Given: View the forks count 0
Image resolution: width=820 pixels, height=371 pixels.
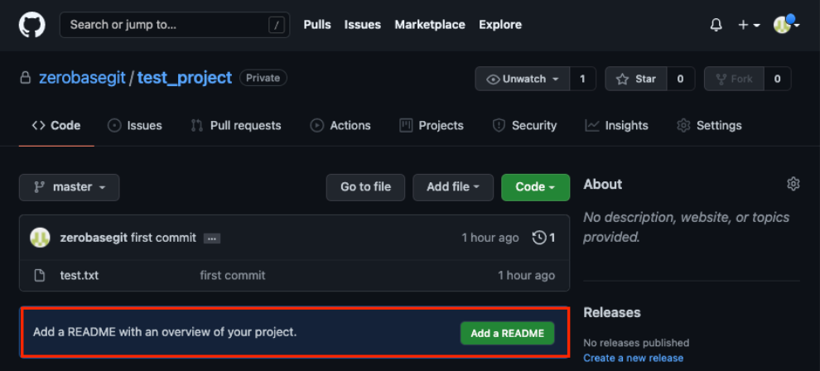Looking at the screenshot, I should [778, 79].
